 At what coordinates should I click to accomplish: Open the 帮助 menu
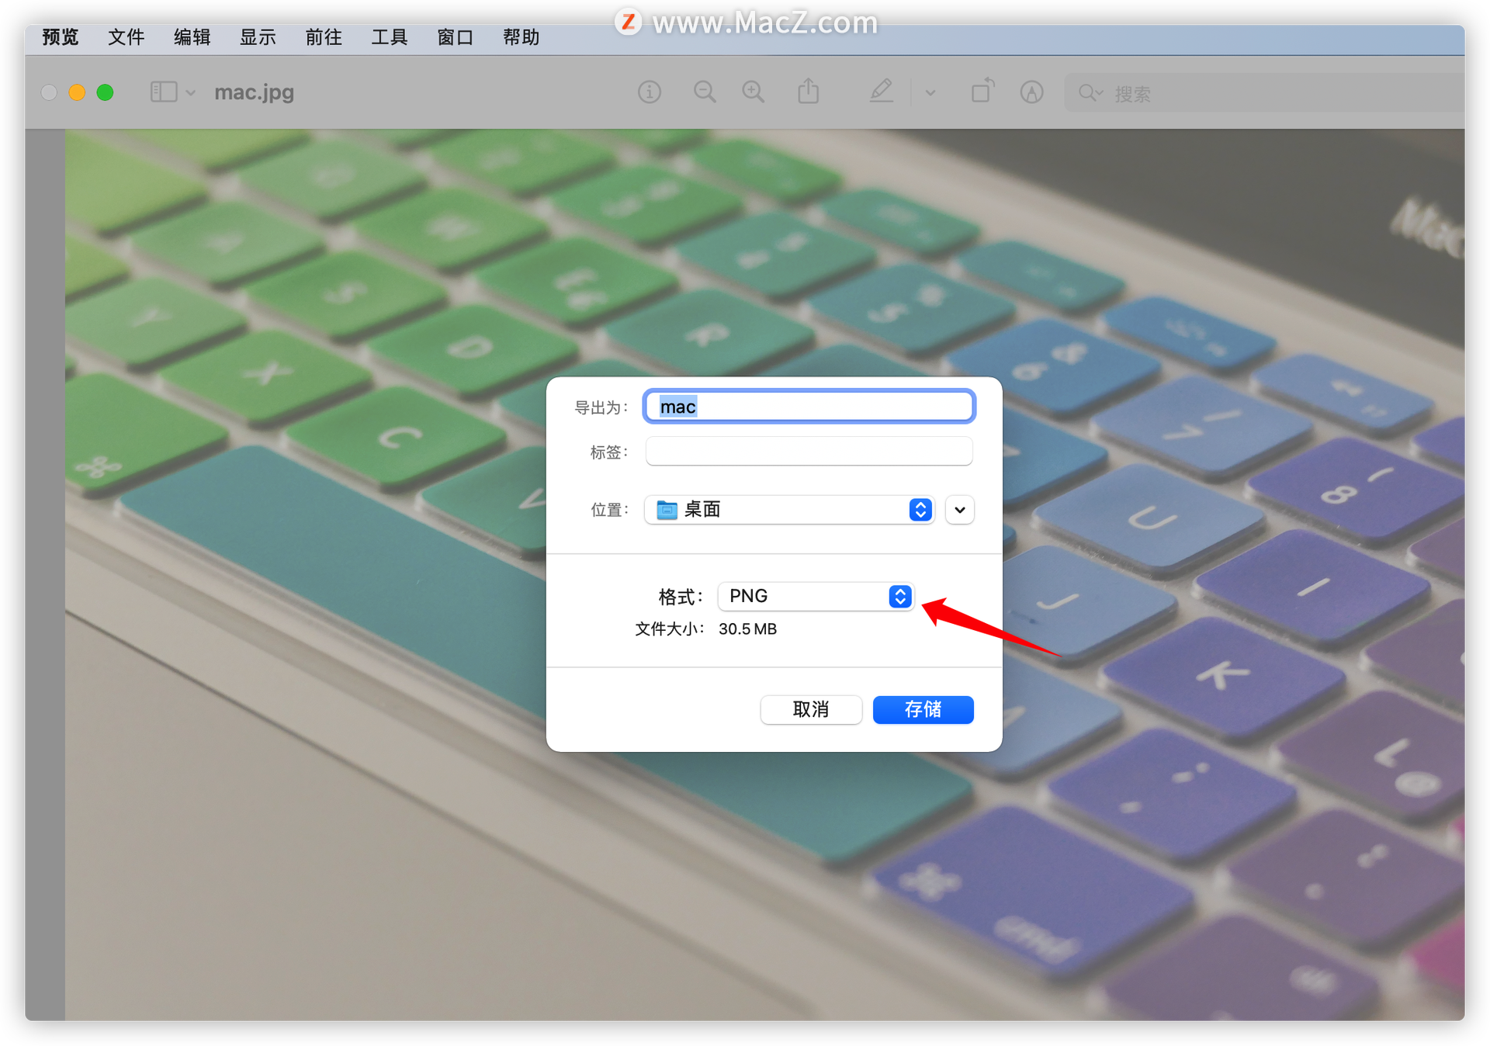point(521,37)
